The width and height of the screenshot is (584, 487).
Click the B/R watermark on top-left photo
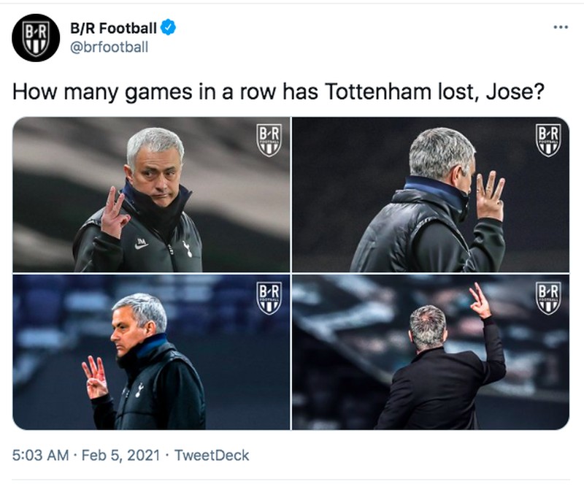click(x=270, y=137)
